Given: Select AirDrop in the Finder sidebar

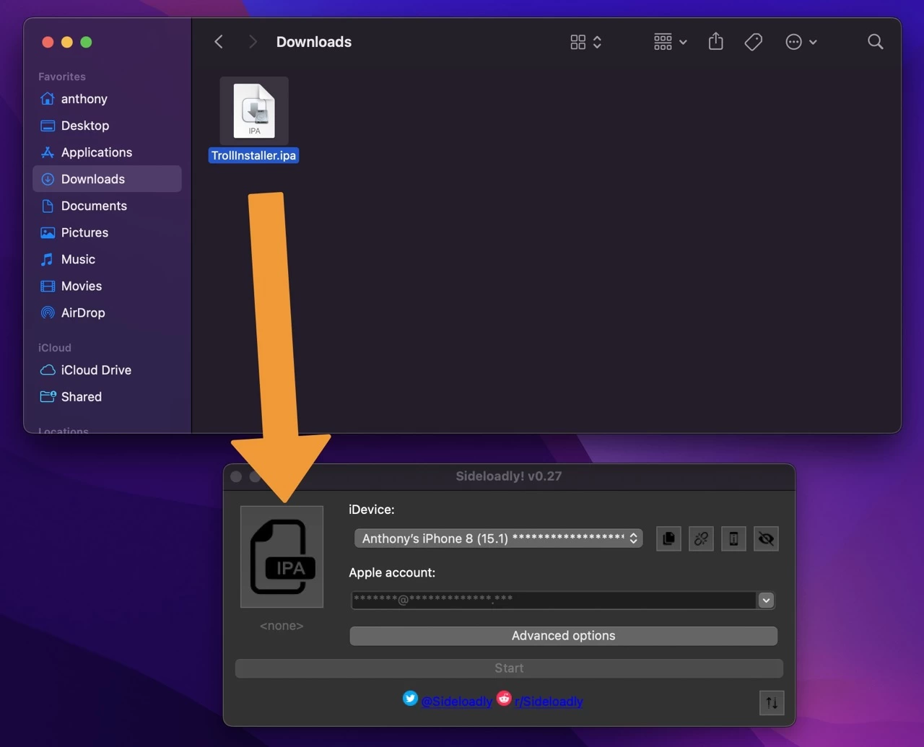Looking at the screenshot, I should (x=82, y=313).
